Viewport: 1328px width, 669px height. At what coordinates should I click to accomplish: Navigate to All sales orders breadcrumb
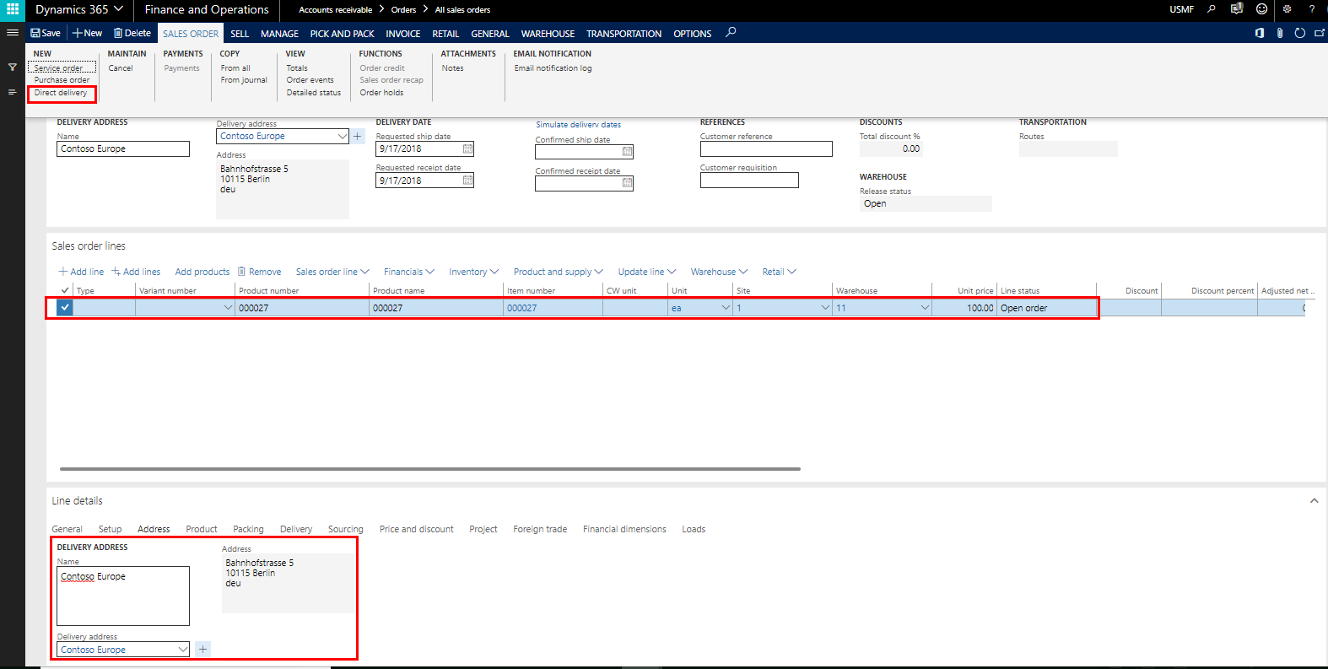pyautogui.click(x=462, y=10)
